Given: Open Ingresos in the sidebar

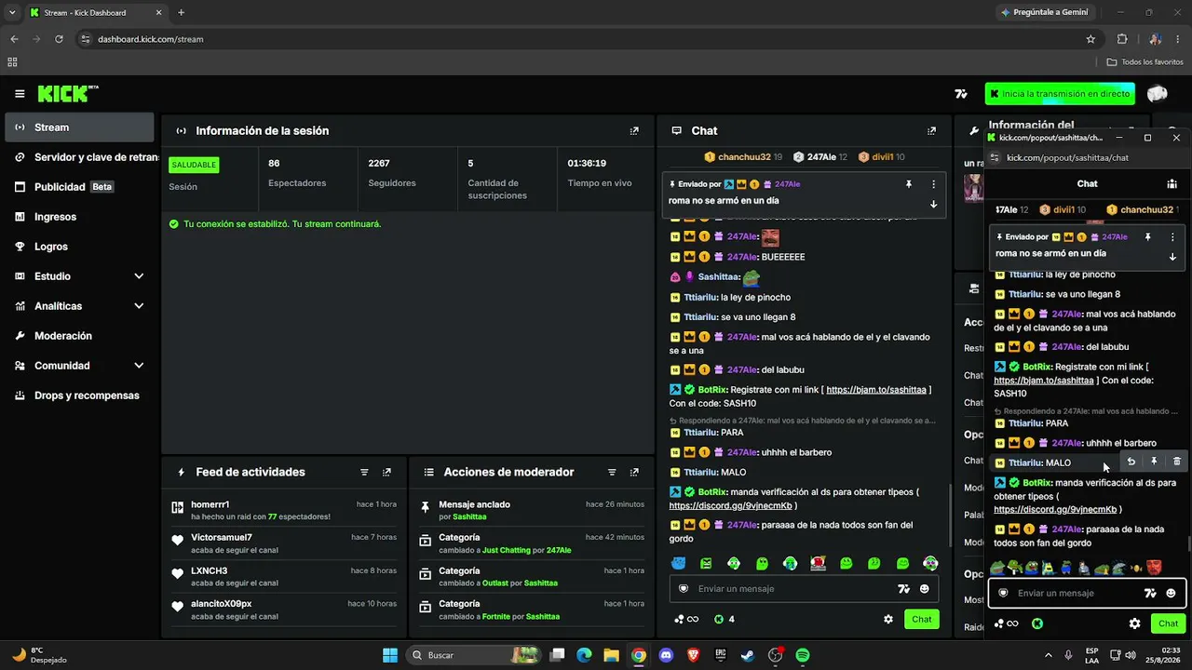Looking at the screenshot, I should (x=79, y=217).
